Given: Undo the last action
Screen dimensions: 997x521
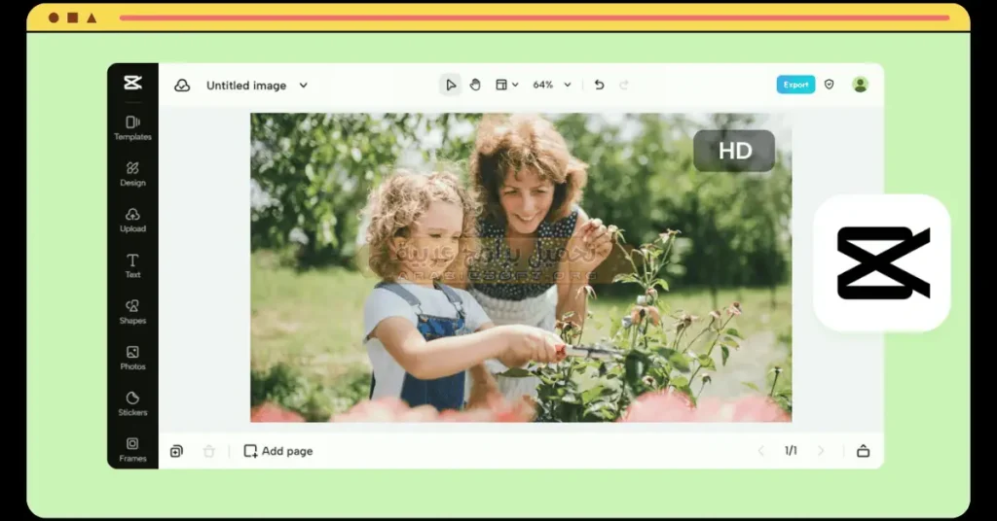Looking at the screenshot, I should [599, 85].
